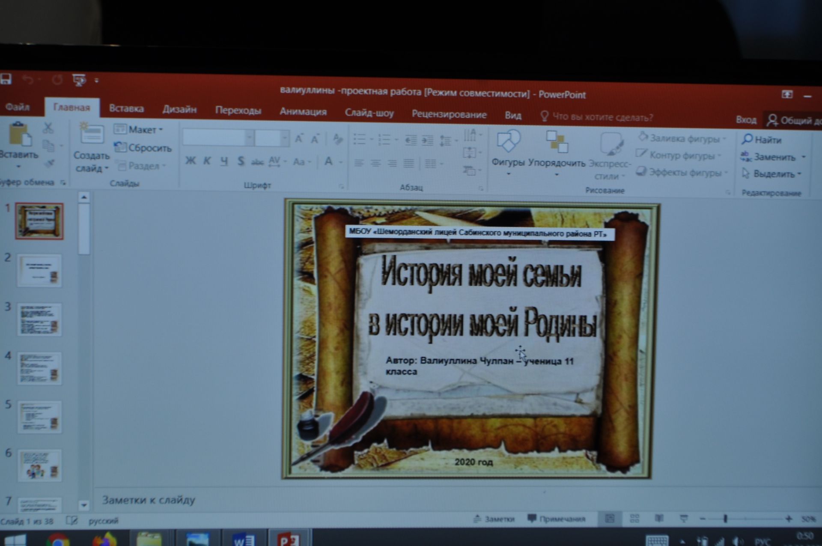Open Контур фигуры shape outline dropdown
This screenshot has width=822, height=546.
pyautogui.click(x=680, y=155)
